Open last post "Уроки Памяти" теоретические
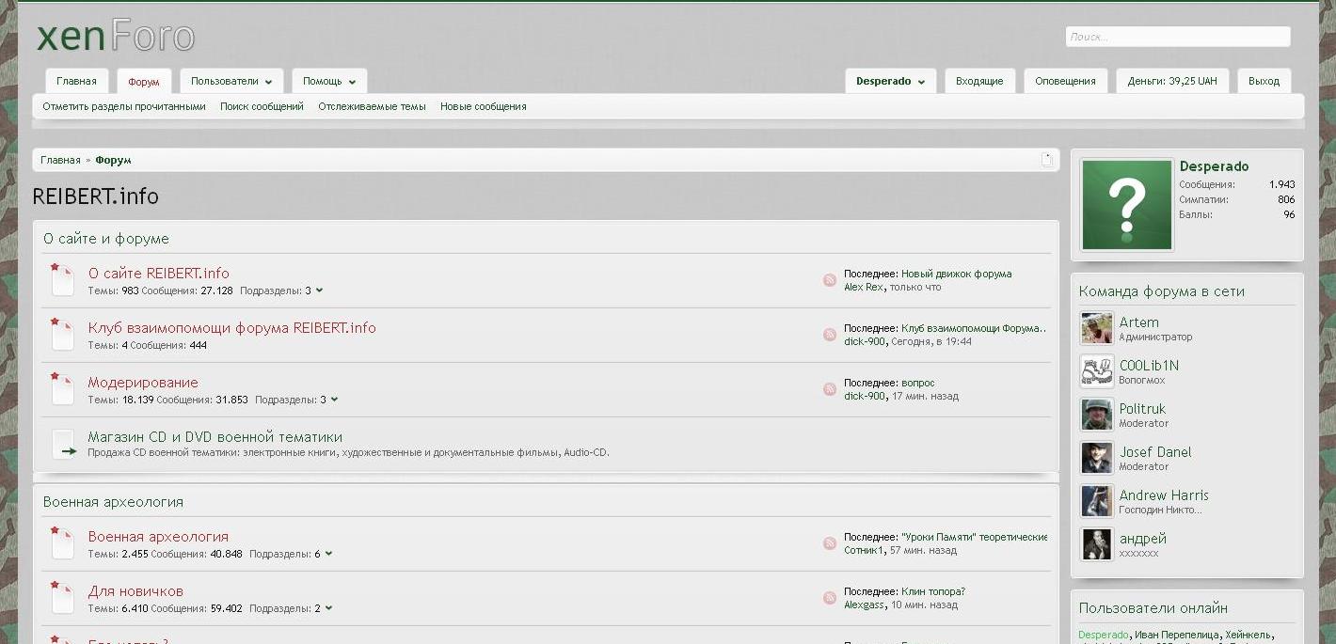This screenshot has height=644, width=1336. coord(975,538)
